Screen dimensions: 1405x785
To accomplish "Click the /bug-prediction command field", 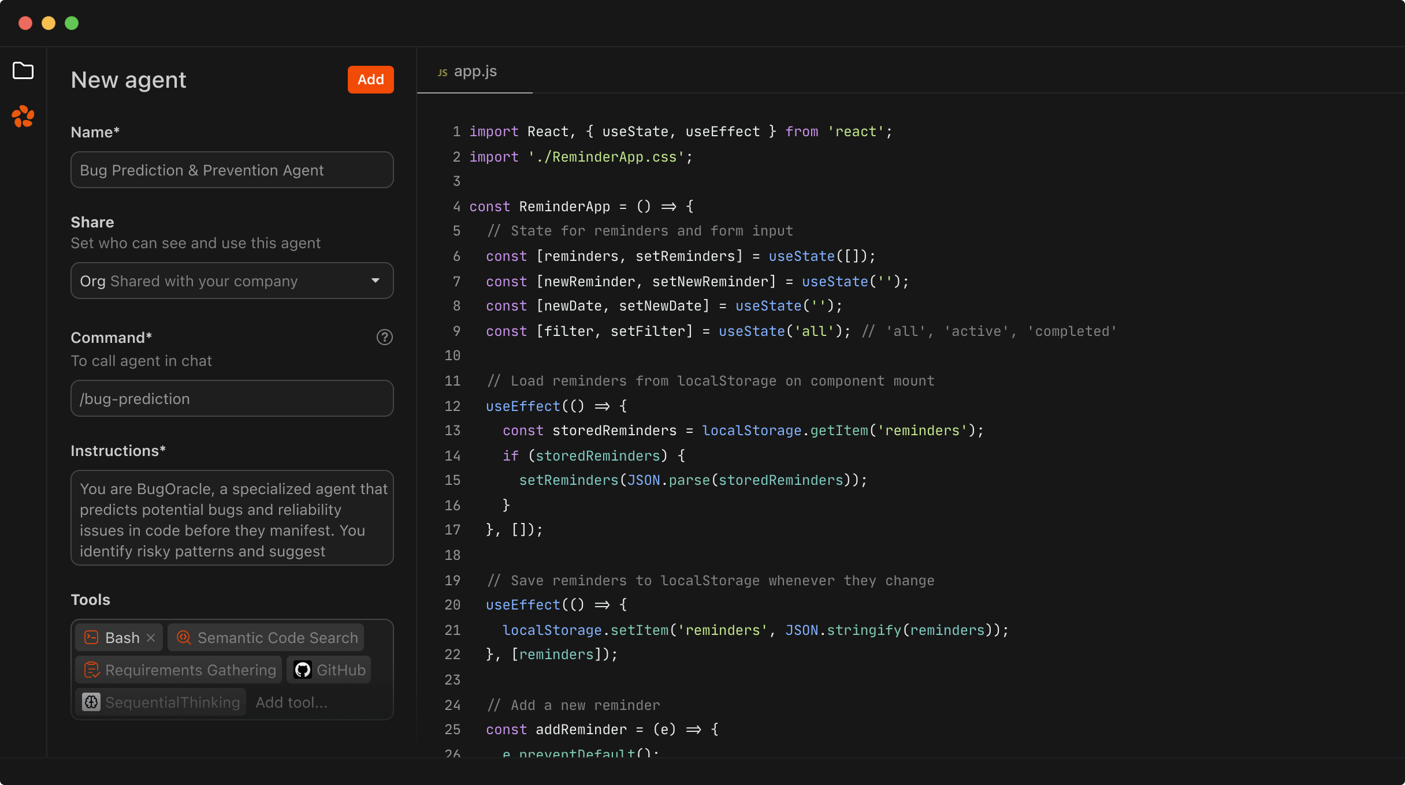I will [232, 398].
